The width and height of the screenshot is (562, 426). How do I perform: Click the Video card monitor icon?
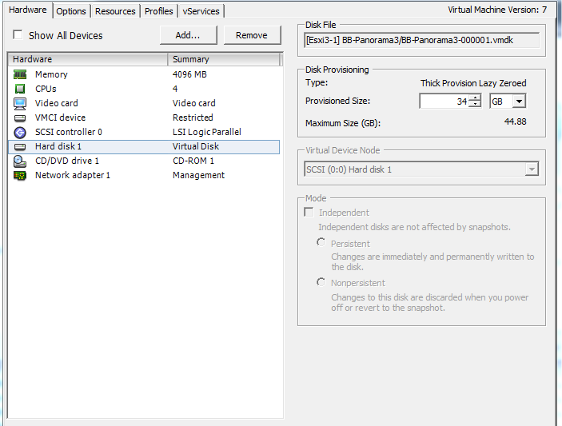(x=20, y=103)
